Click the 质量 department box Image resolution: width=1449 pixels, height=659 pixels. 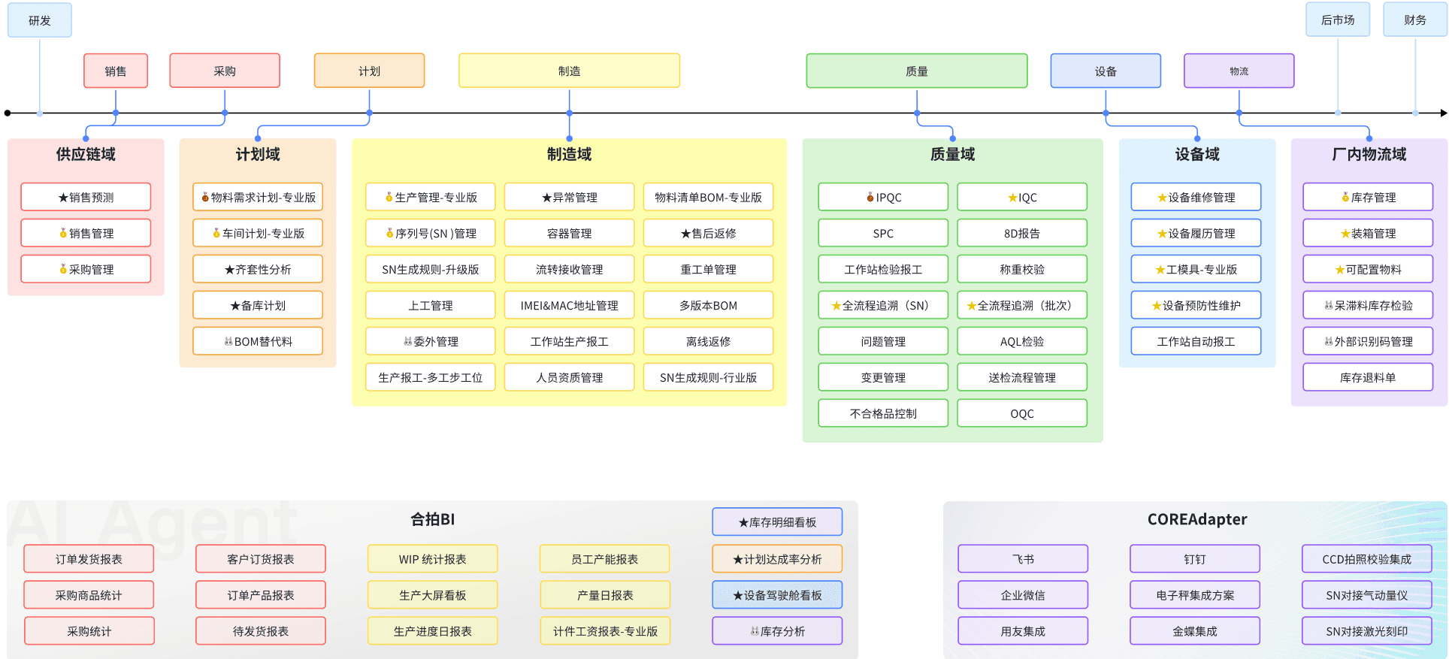916,71
